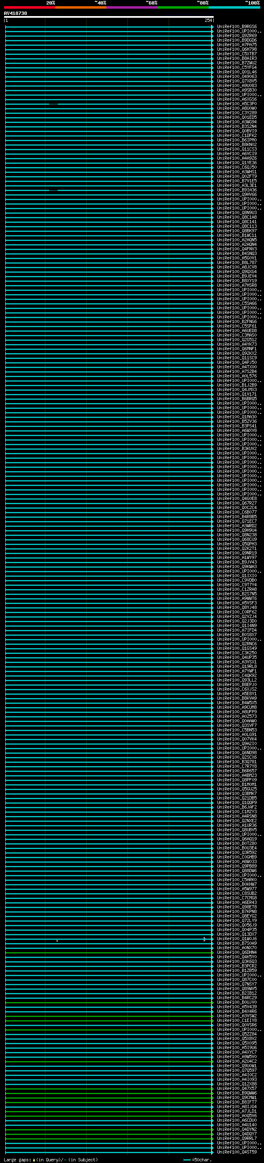
Task: Select the UniRef100_B8KN02 label
Action: [x=236, y=144]
